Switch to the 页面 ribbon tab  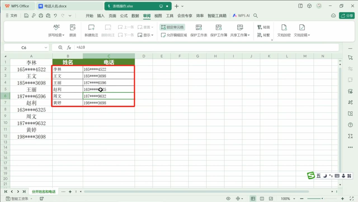coord(112,16)
